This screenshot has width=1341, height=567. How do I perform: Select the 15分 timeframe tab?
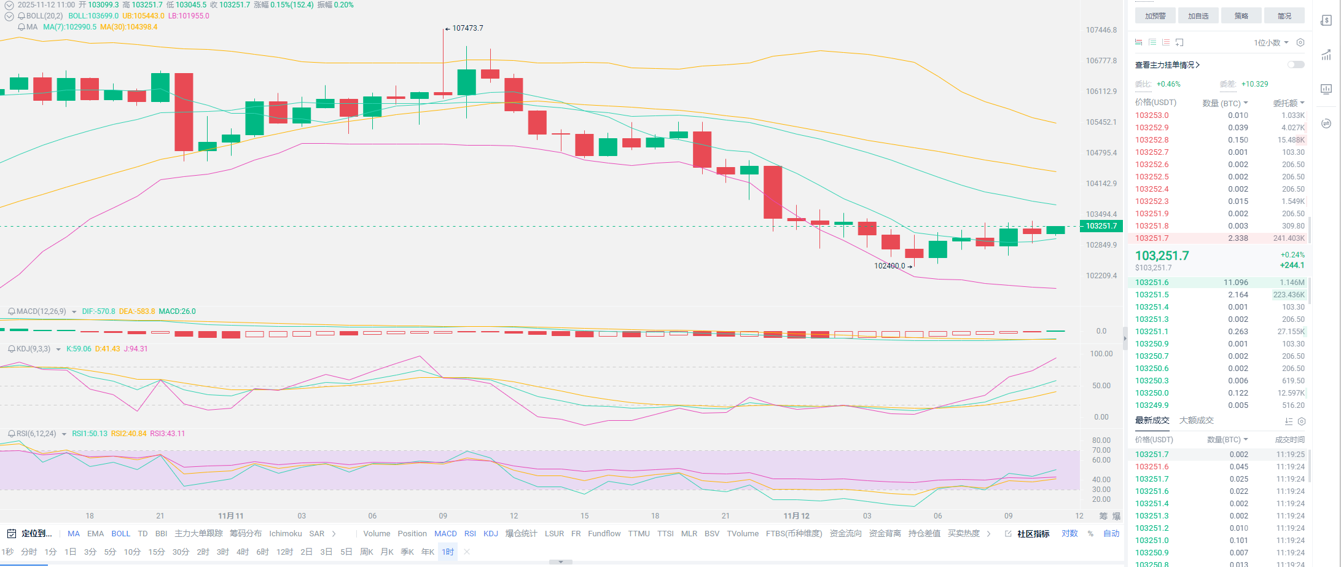click(x=156, y=552)
